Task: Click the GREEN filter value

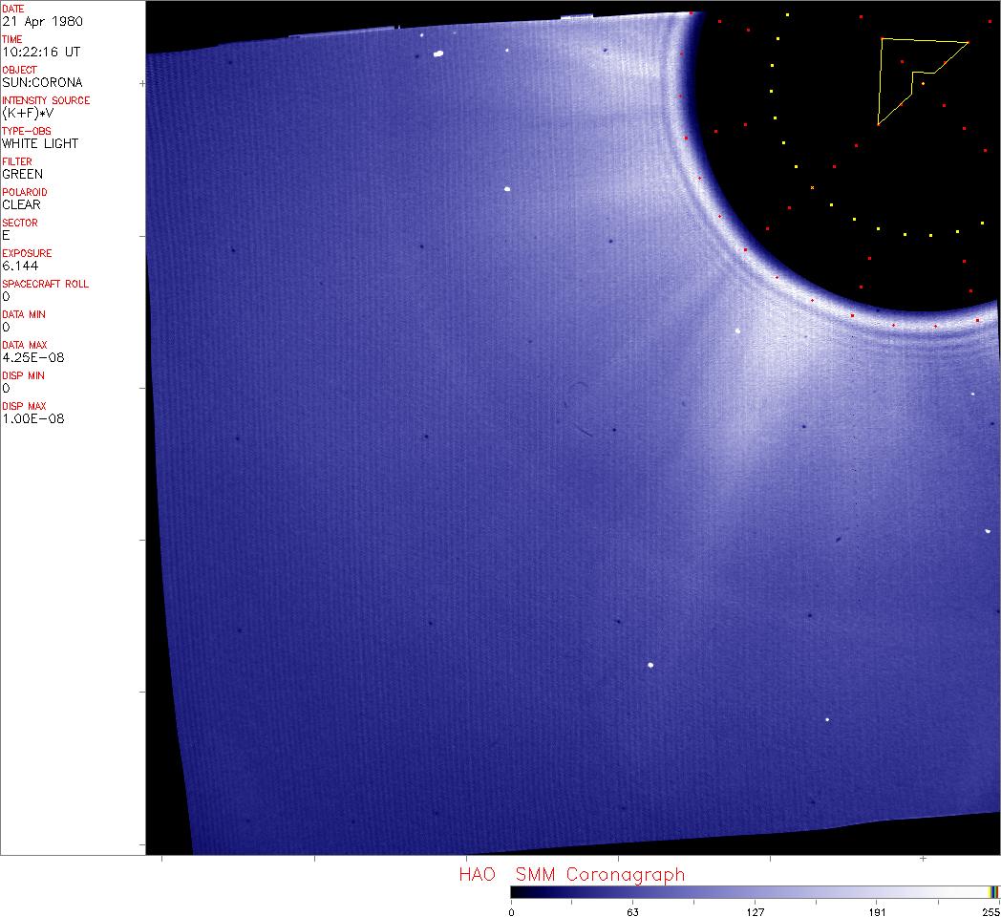Action: tap(23, 174)
